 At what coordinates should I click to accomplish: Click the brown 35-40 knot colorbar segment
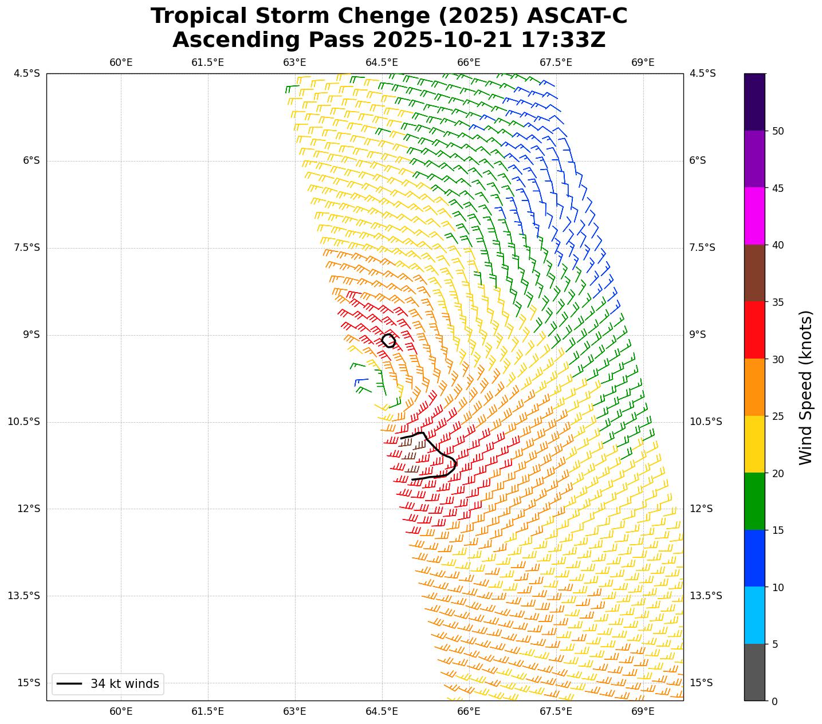[x=754, y=273]
